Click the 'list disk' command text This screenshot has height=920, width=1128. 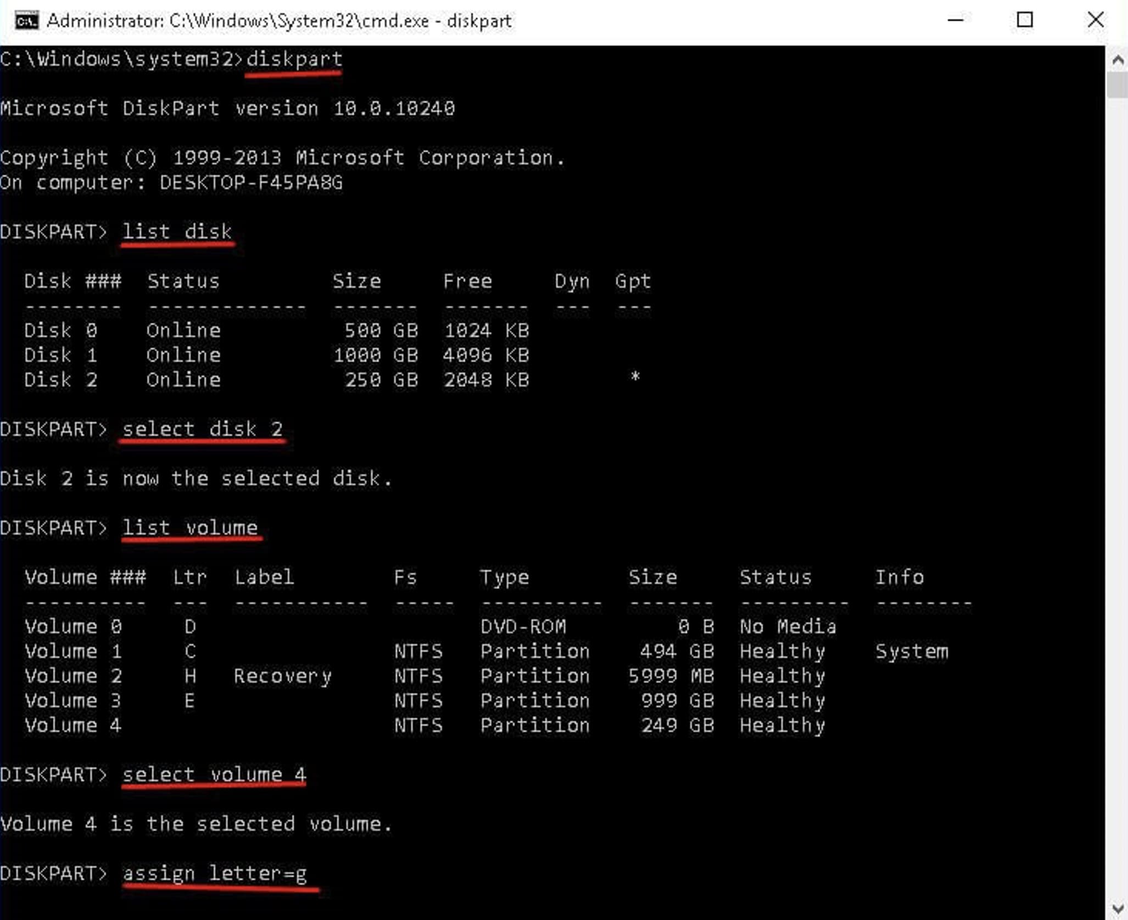click(x=177, y=231)
